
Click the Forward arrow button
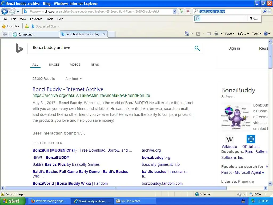(x=12, y=11)
